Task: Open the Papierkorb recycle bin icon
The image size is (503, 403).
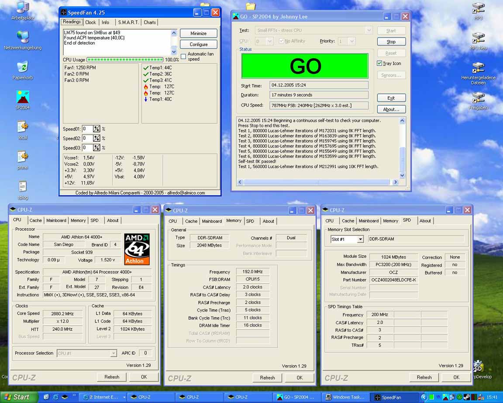Action: pyautogui.click(x=22, y=69)
